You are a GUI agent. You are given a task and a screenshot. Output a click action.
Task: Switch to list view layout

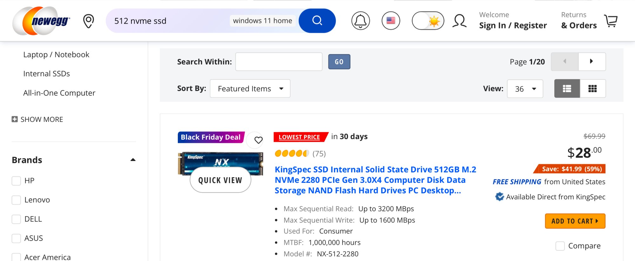tap(567, 89)
